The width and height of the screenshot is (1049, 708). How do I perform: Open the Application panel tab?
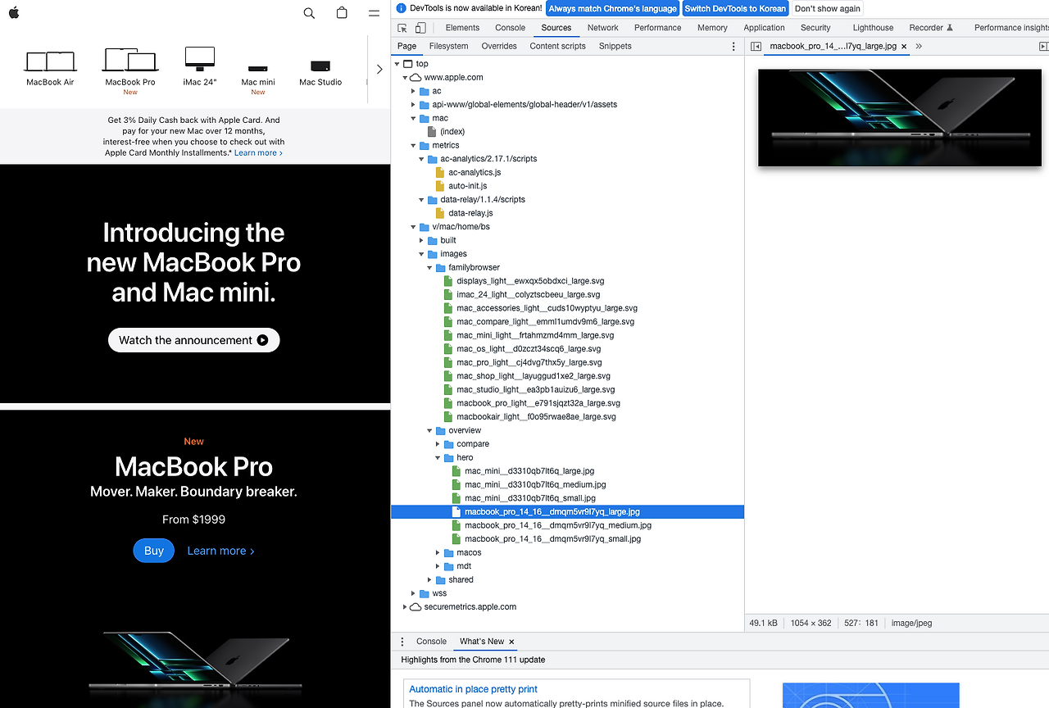[x=764, y=28]
